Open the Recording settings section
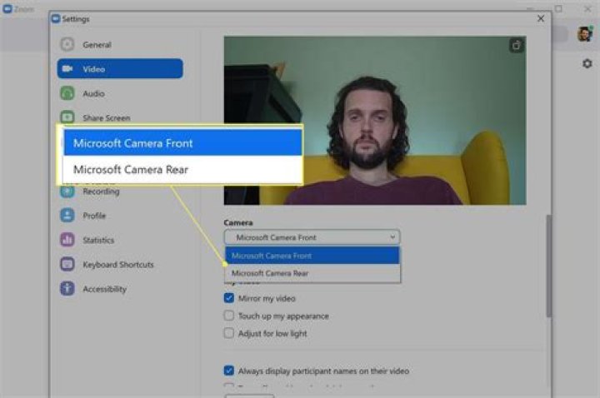The width and height of the screenshot is (600, 398). point(101,192)
